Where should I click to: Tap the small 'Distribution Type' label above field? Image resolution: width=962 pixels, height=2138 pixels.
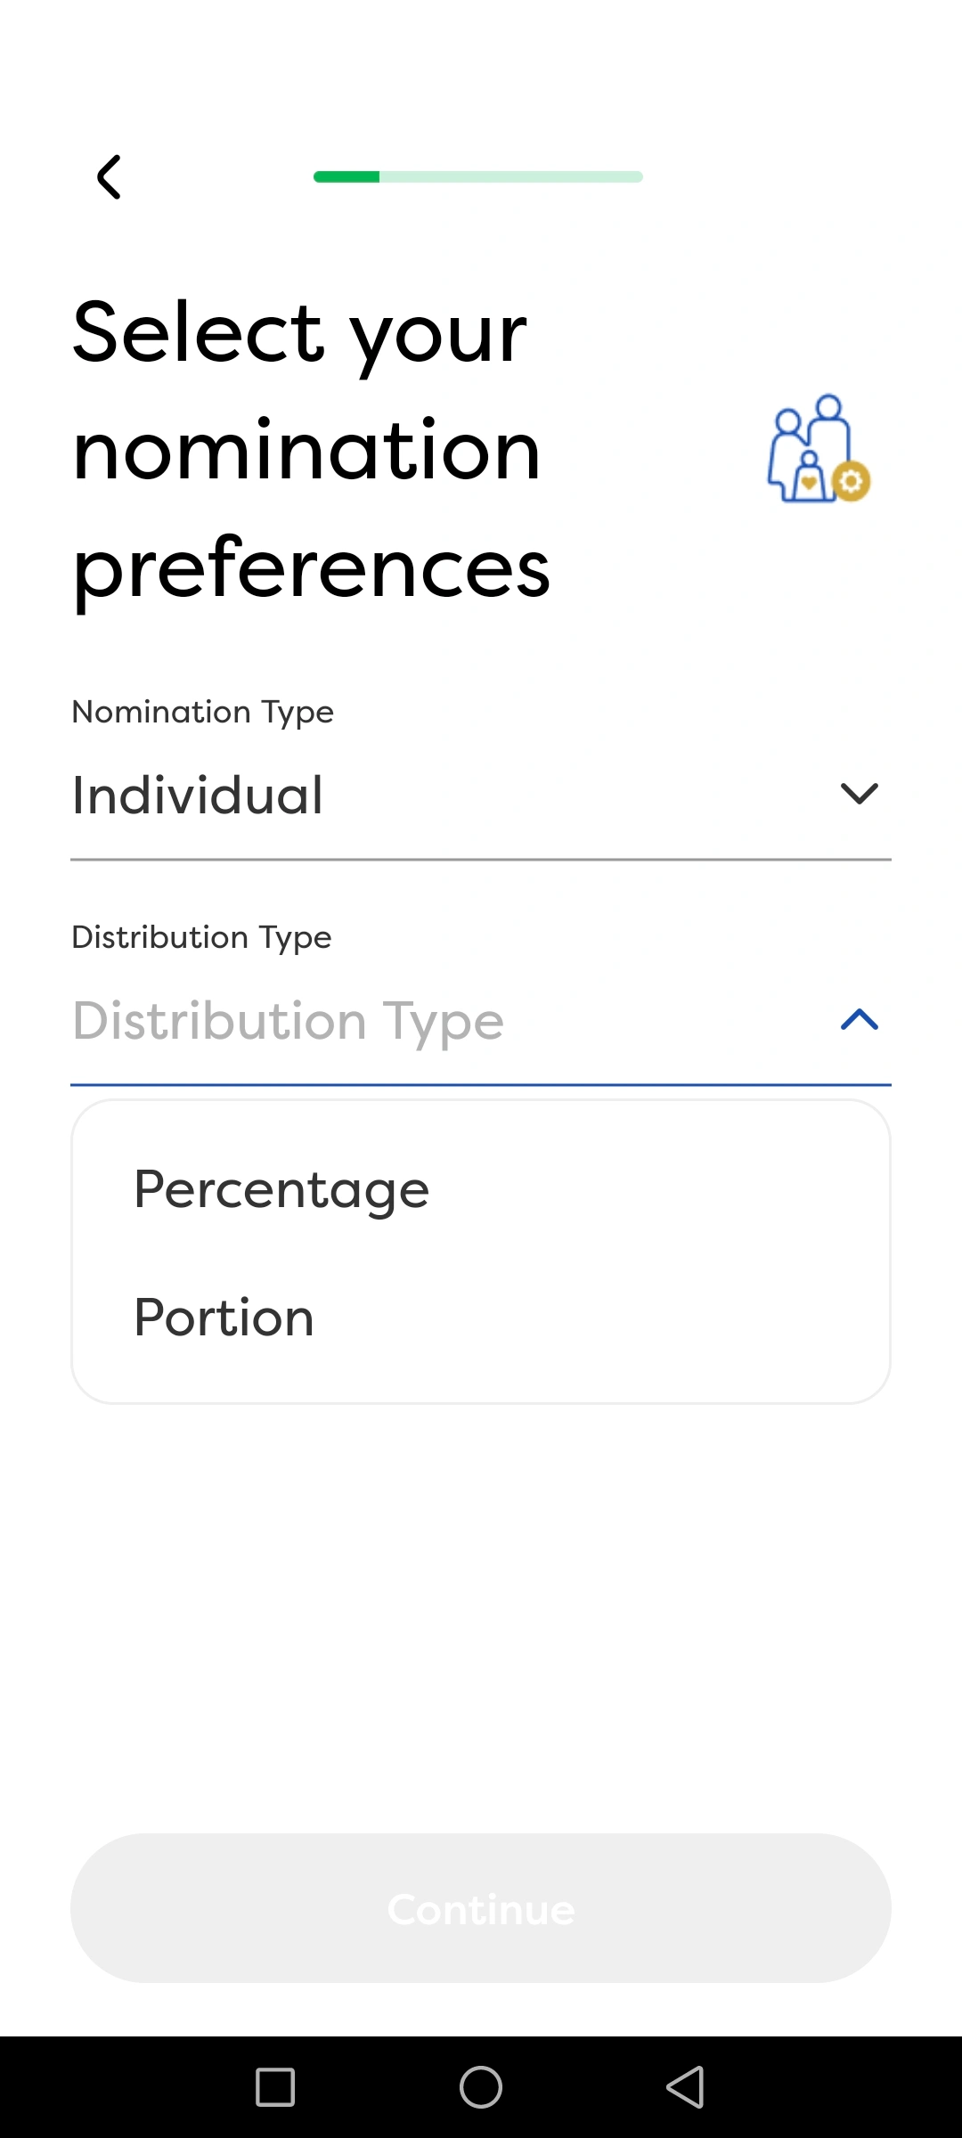tap(201, 937)
